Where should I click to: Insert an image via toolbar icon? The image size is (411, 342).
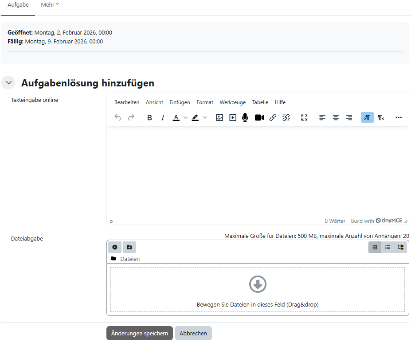point(219,117)
